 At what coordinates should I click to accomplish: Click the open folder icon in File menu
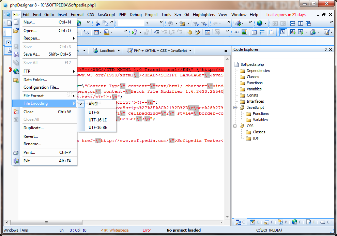[x=16, y=31]
